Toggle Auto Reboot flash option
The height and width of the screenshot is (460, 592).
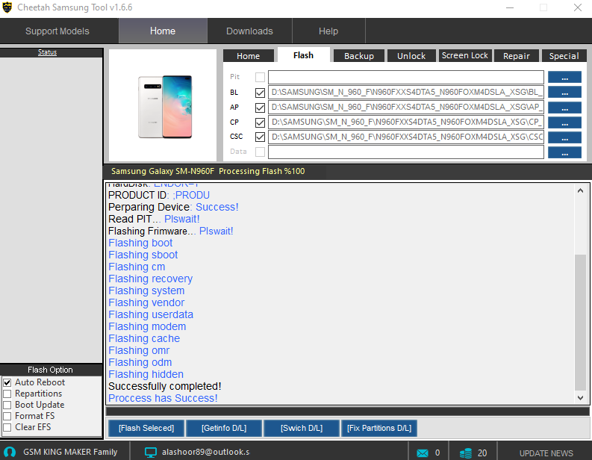[x=7, y=382]
